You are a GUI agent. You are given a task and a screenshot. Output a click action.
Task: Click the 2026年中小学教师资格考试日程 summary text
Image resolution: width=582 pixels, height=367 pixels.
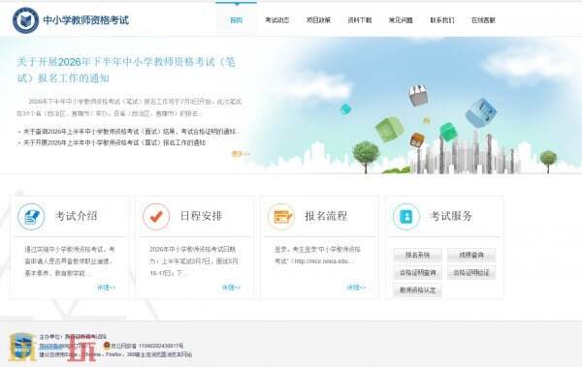click(194, 261)
